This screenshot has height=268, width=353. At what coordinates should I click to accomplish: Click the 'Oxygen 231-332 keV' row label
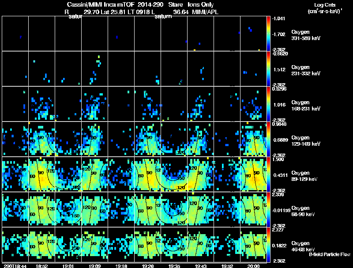[306, 70]
